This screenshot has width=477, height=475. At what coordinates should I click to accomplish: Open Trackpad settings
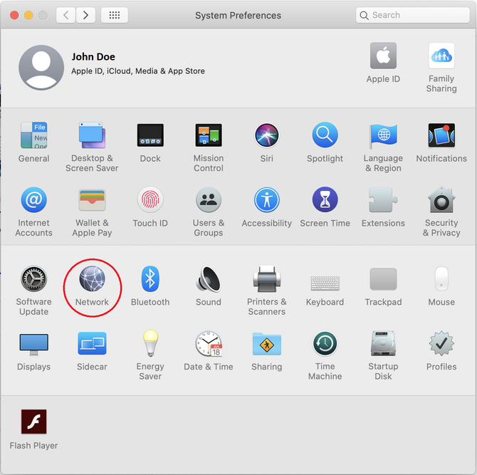coord(383,279)
